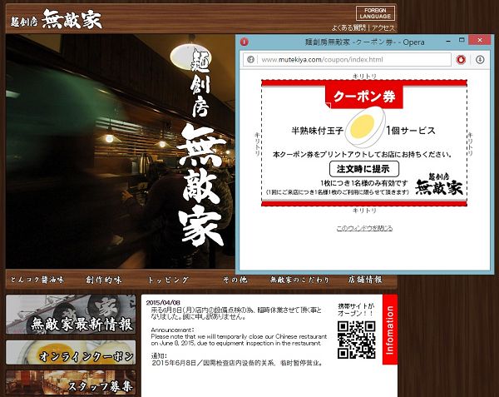Click the 2015/04/08 news date

[x=163, y=302]
